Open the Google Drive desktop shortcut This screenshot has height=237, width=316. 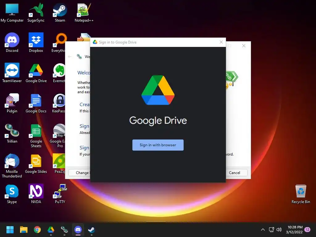click(36, 73)
